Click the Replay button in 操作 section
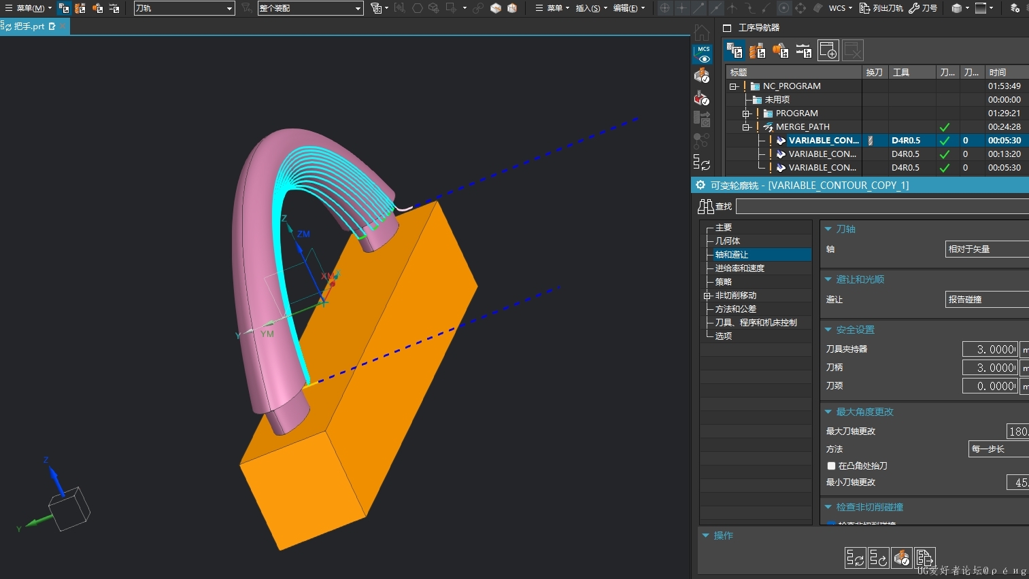The height and width of the screenshot is (579, 1029). [879, 558]
